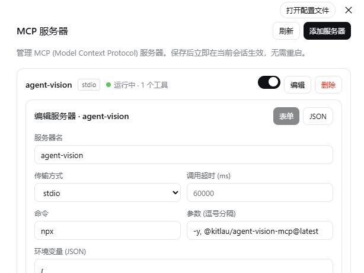The width and height of the screenshot is (364, 273).
Task: Click the MCP 服务器 heading
Action: 42,31
